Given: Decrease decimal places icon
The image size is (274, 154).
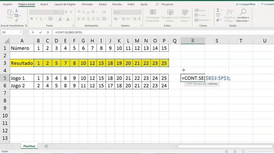Looking at the screenshot, I should tap(139, 19).
